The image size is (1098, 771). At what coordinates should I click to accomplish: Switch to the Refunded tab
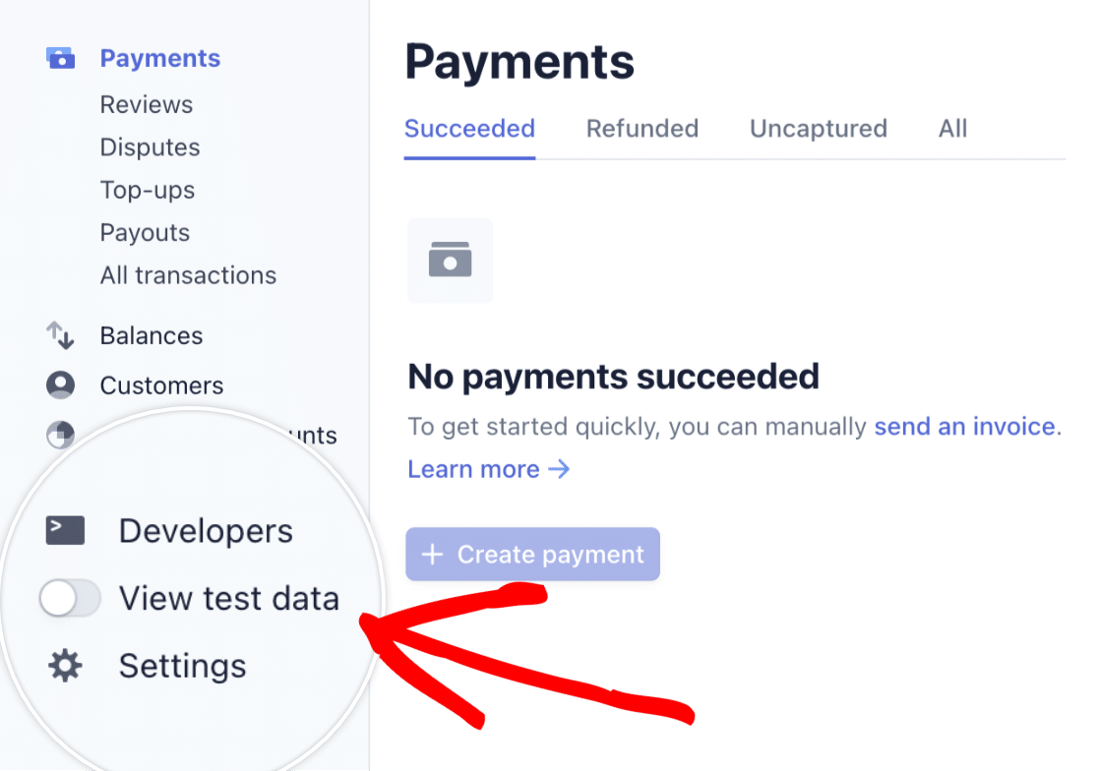(x=642, y=129)
